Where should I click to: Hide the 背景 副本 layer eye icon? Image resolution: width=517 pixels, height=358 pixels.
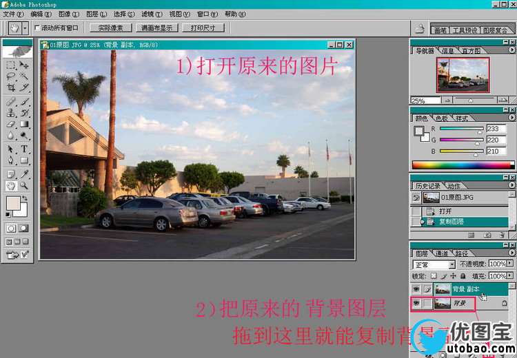[x=416, y=289]
